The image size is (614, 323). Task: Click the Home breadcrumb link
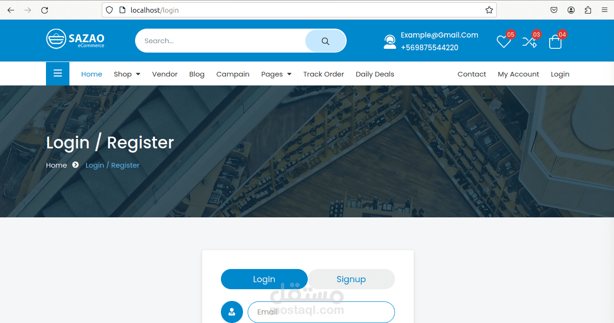pos(56,165)
